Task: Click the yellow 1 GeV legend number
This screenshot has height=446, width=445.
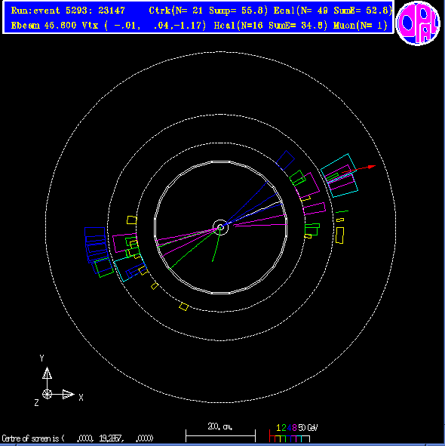Action: pos(278,428)
